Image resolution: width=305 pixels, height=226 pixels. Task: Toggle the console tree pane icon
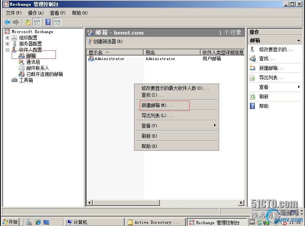(36, 22)
